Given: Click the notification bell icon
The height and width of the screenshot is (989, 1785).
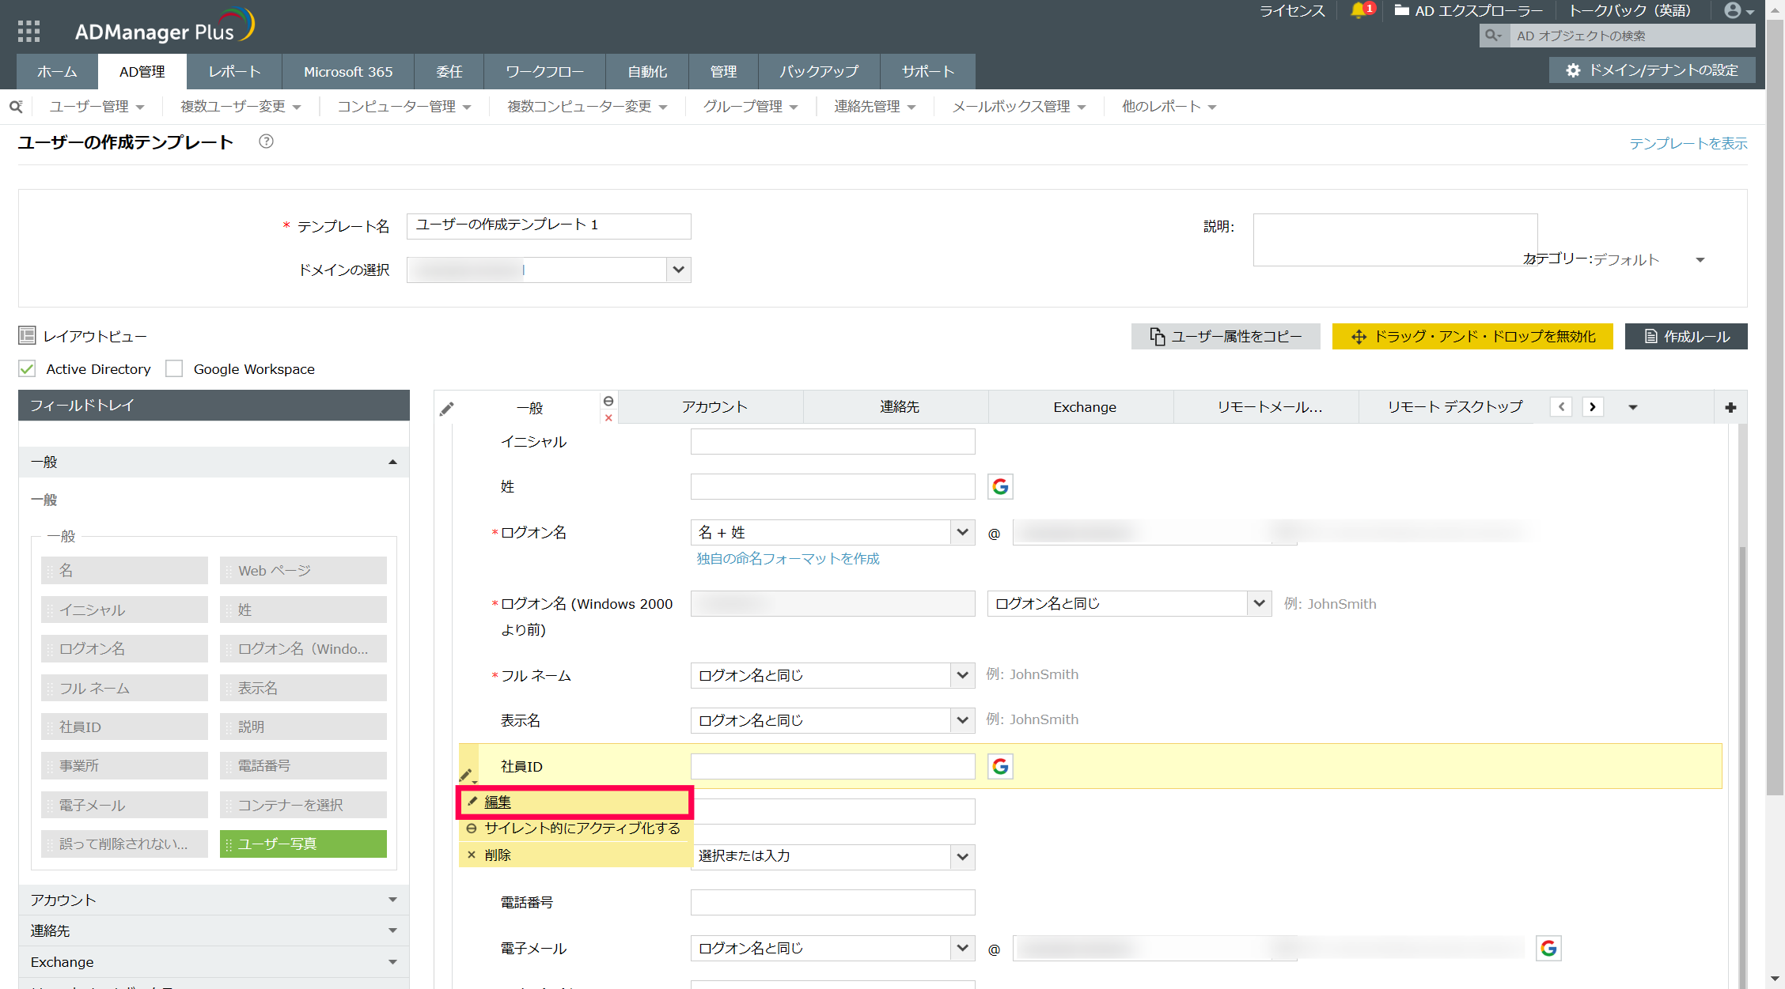Looking at the screenshot, I should 1358,10.
